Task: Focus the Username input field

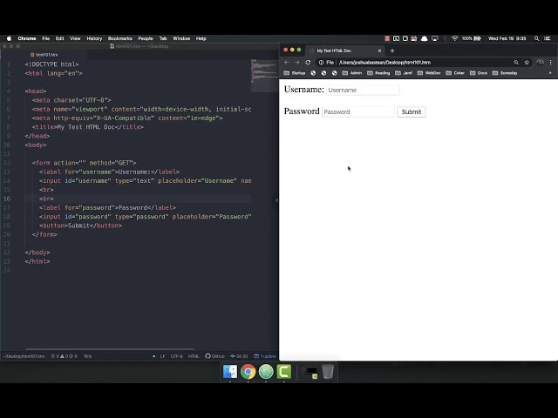Action: tap(363, 90)
